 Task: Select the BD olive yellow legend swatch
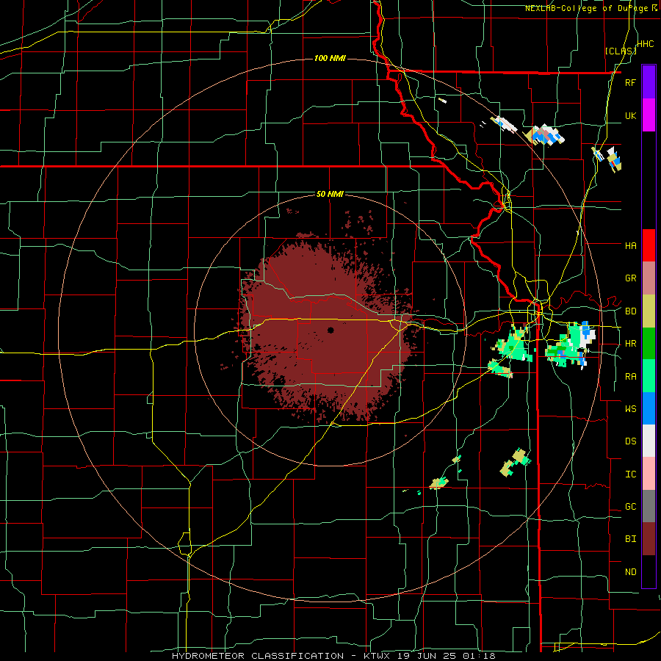[649, 311]
